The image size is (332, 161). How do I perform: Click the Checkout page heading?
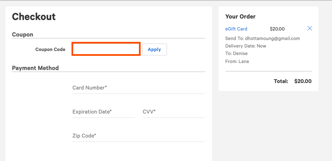[x=34, y=17]
